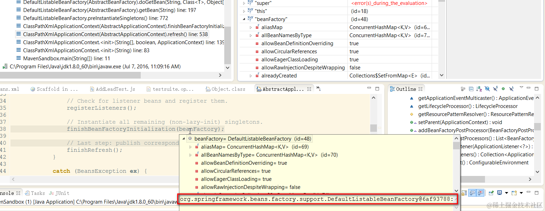Expand the "this" variable
The width and height of the screenshot is (545, 211).
click(244, 11)
